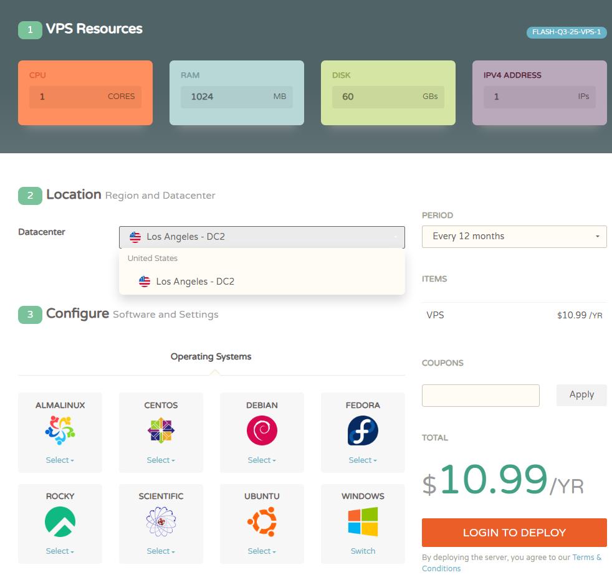Switch to the Operating Systems tab
Image resolution: width=612 pixels, height=575 pixels.
point(211,357)
